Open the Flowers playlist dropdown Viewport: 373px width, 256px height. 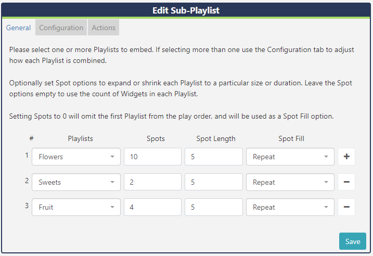click(76, 157)
